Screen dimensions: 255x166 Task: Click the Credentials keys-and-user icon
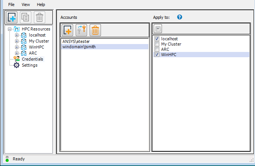tap(17, 59)
